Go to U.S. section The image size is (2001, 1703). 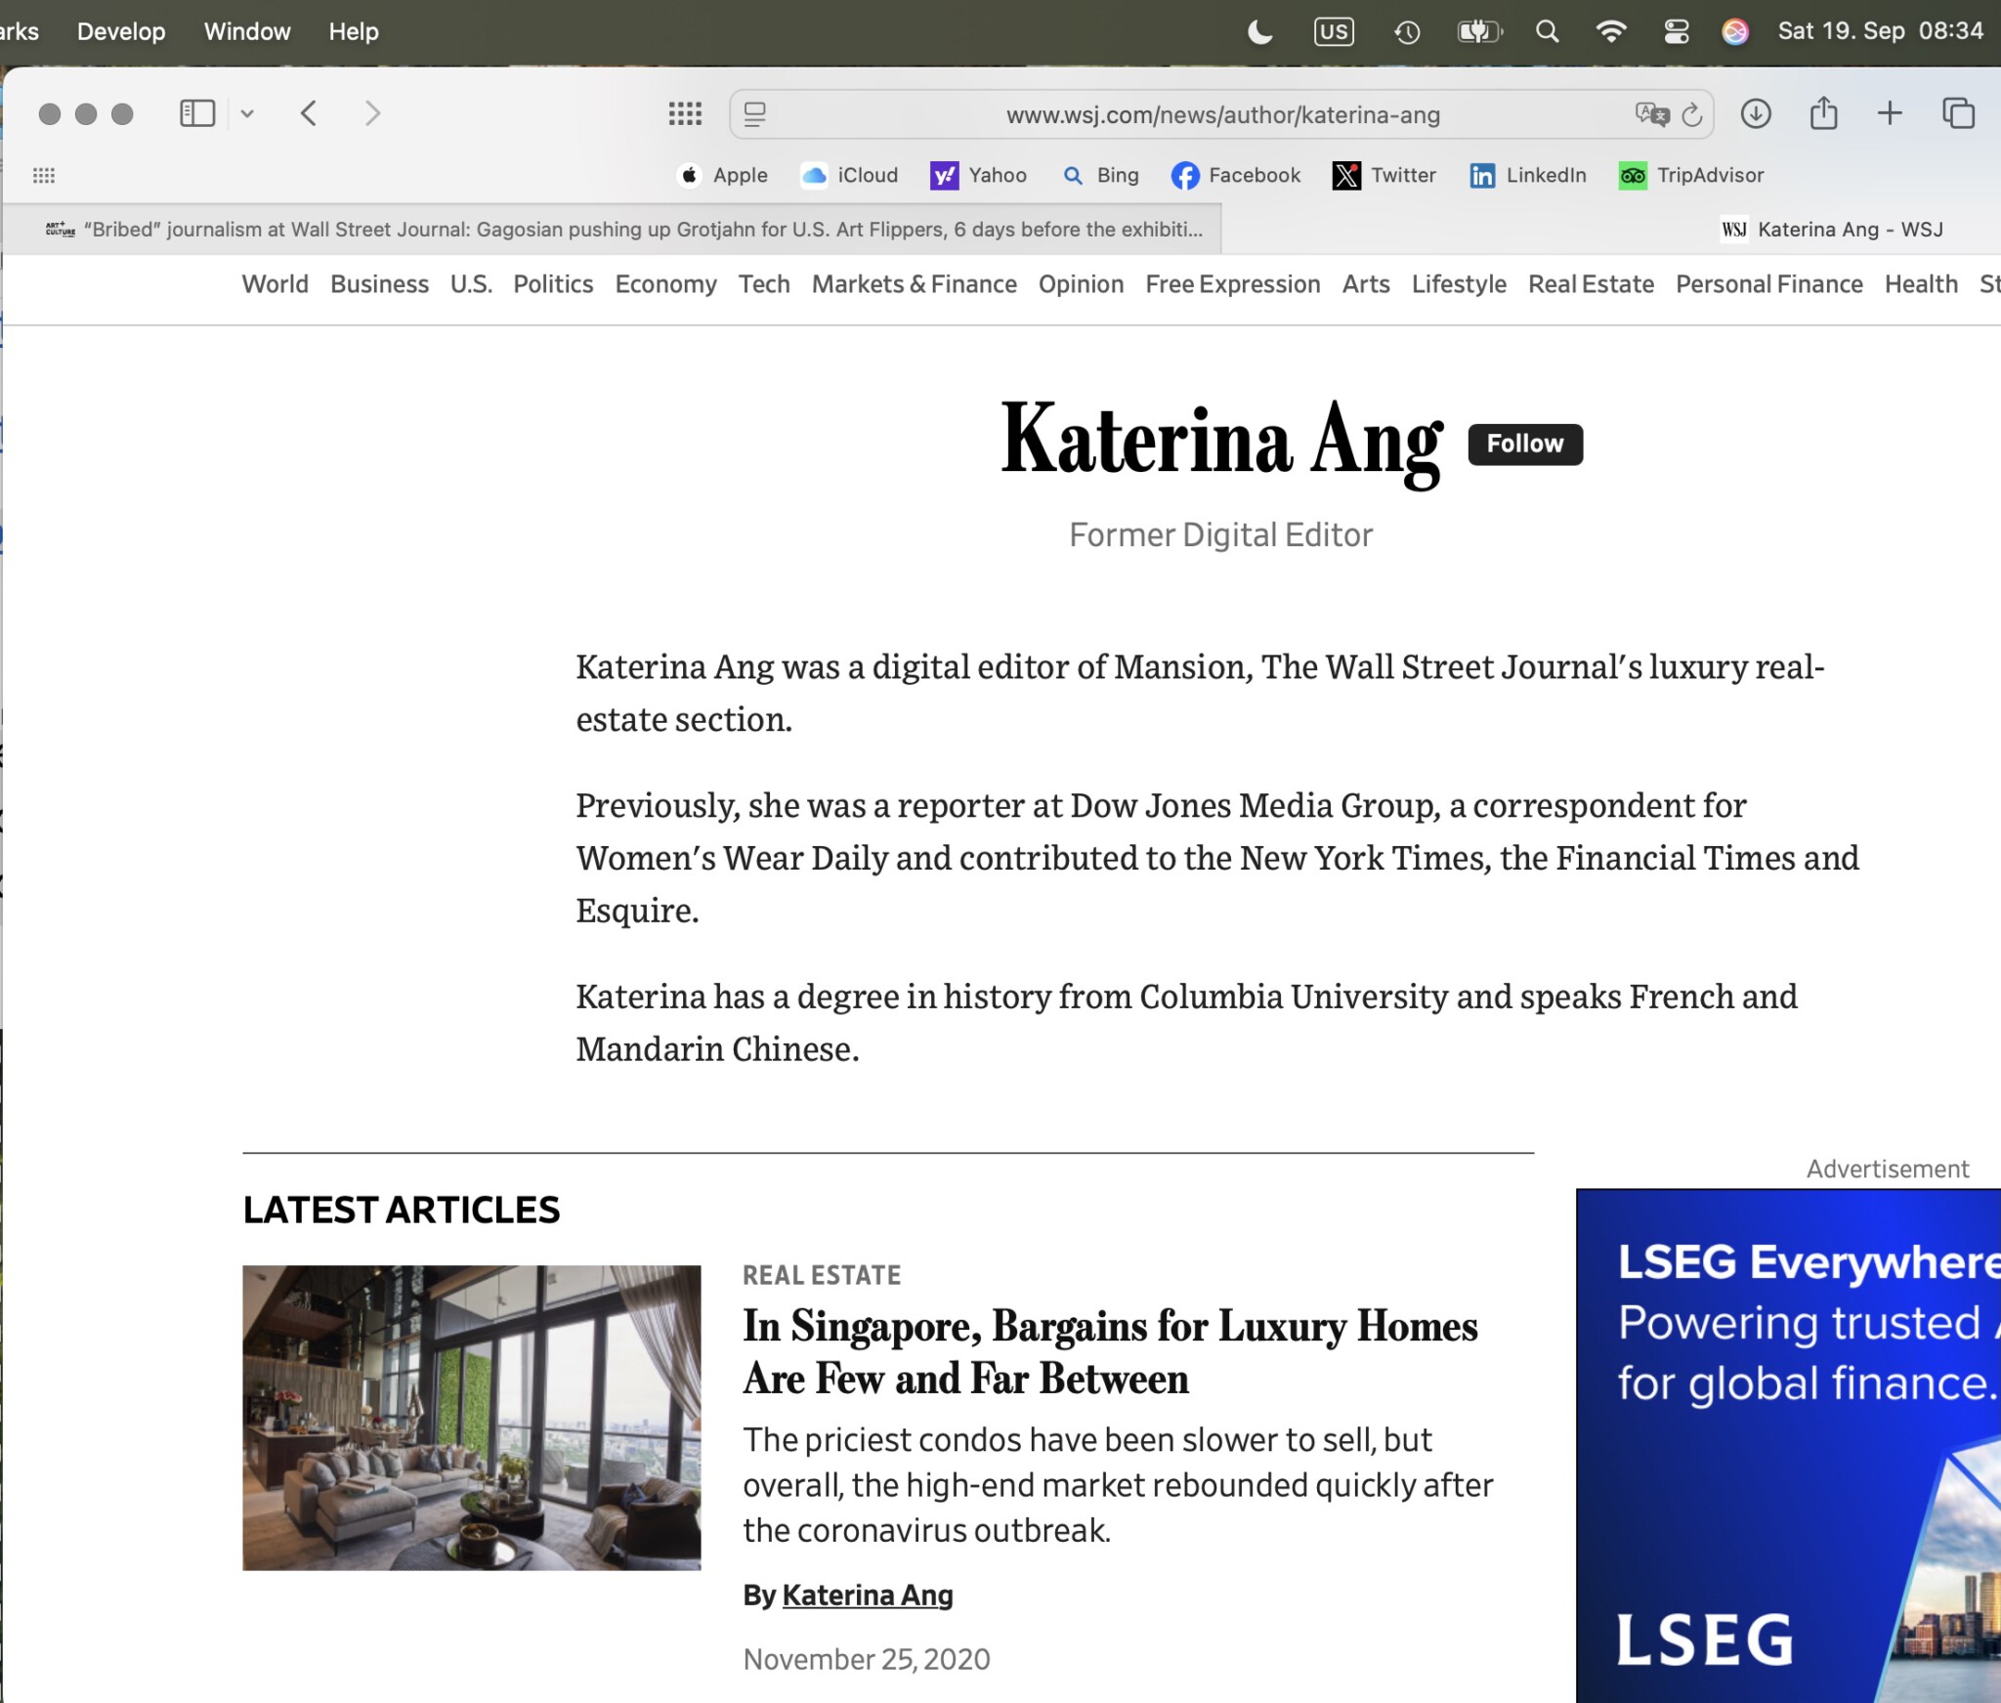[x=471, y=284]
